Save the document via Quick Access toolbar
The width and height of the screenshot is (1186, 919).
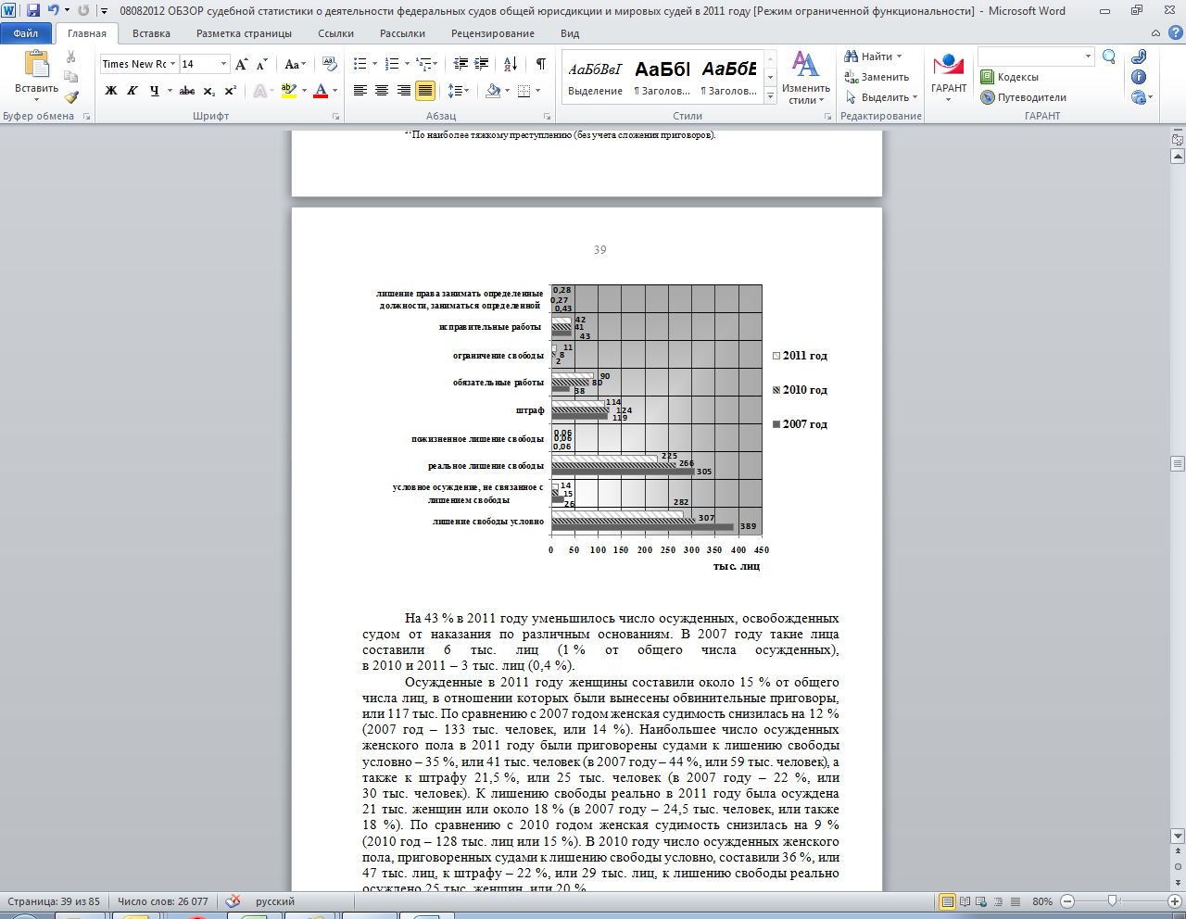33,10
